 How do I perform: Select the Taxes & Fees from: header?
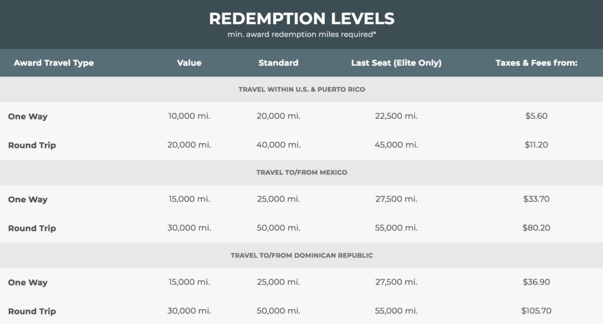coord(536,63)
